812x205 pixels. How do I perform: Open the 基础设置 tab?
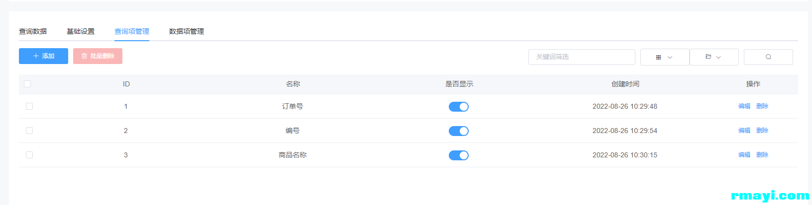click(81, 31)
